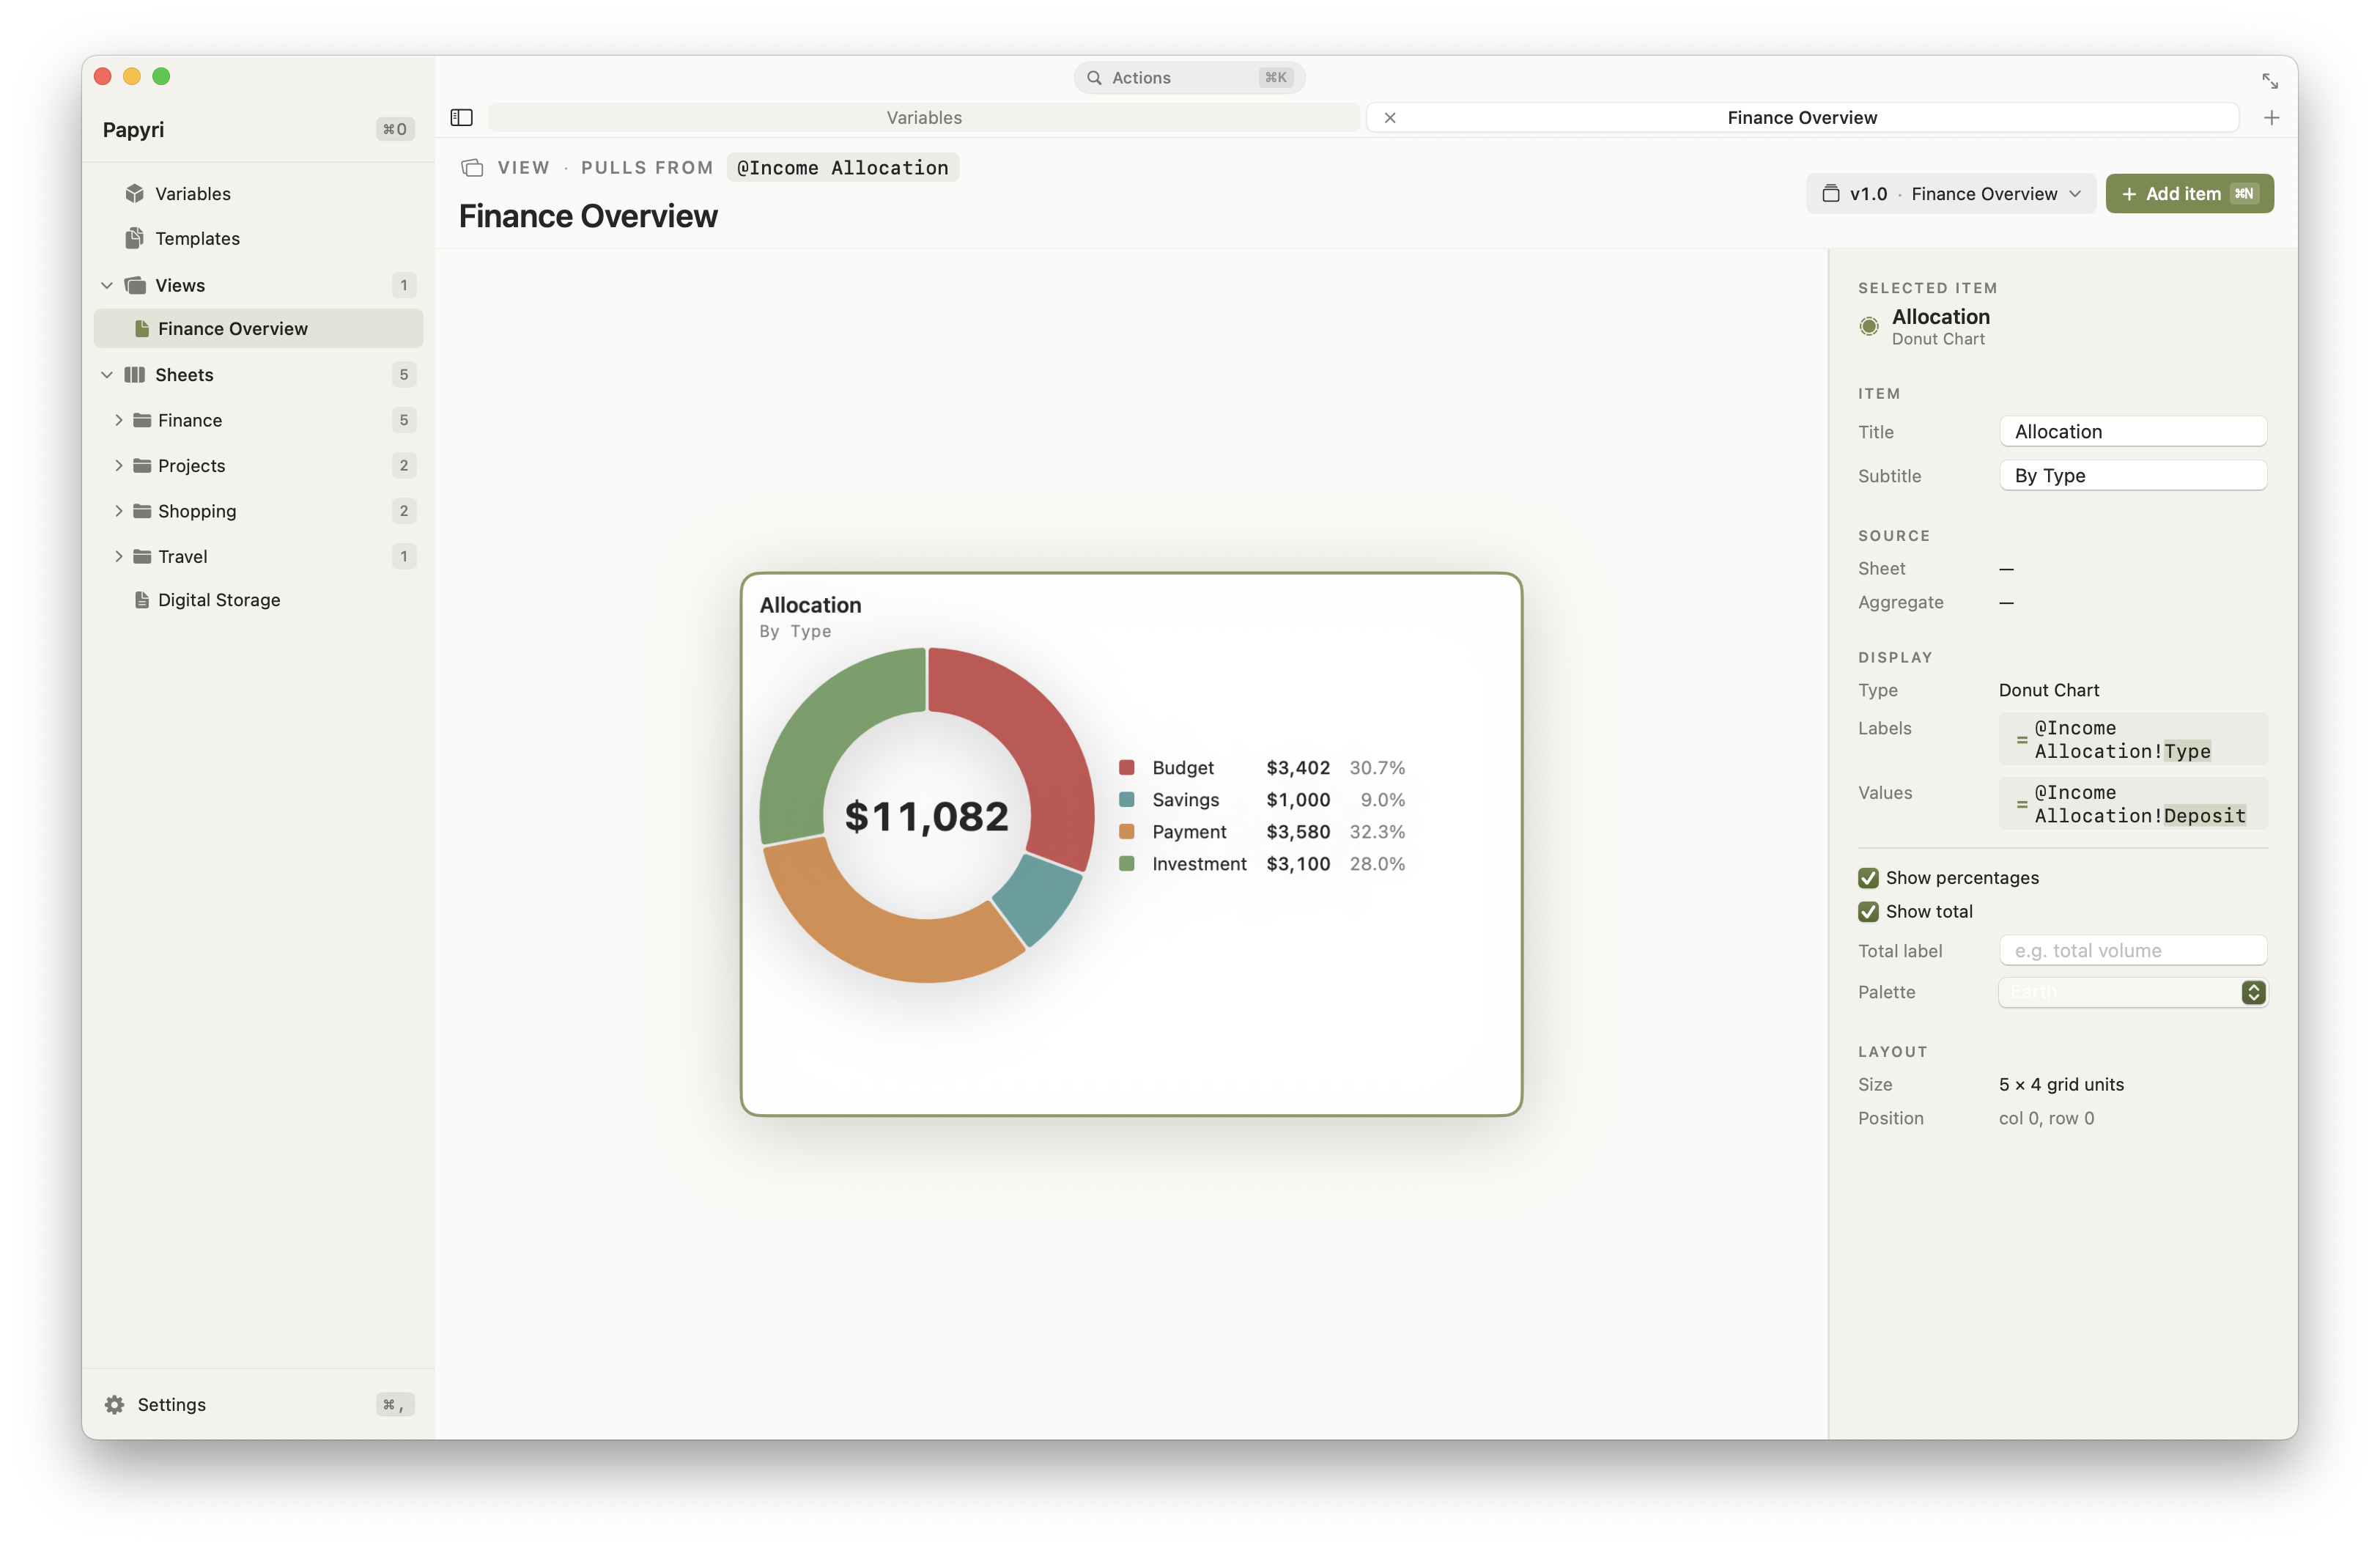The height and width of the screenshot is (1548, 2380).
Task: Click the Shopping folder icon
Action: (142, 511)
